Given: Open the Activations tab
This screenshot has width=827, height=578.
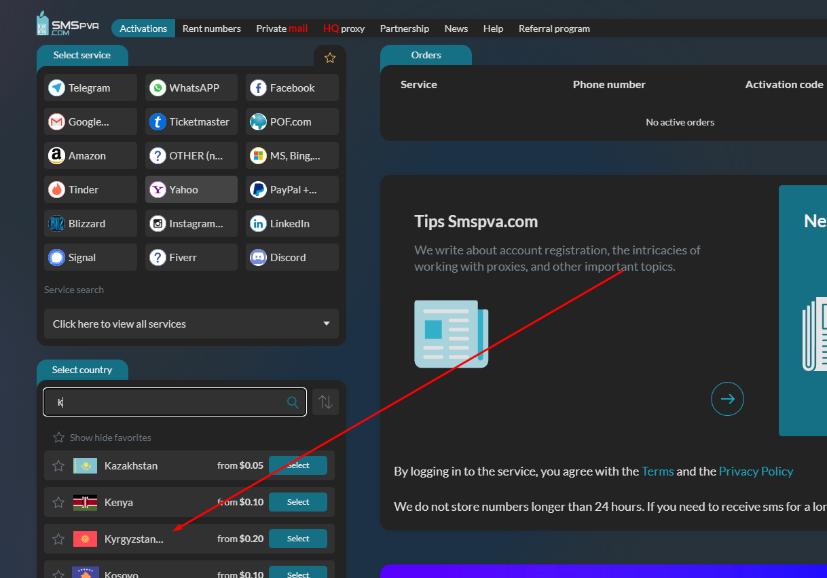Looking at the screenshot, I should coord(143,28).
